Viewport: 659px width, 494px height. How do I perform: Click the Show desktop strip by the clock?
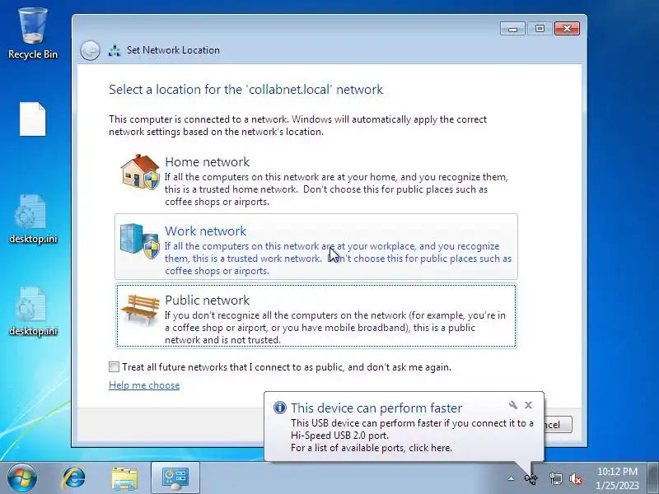point(653,478)
